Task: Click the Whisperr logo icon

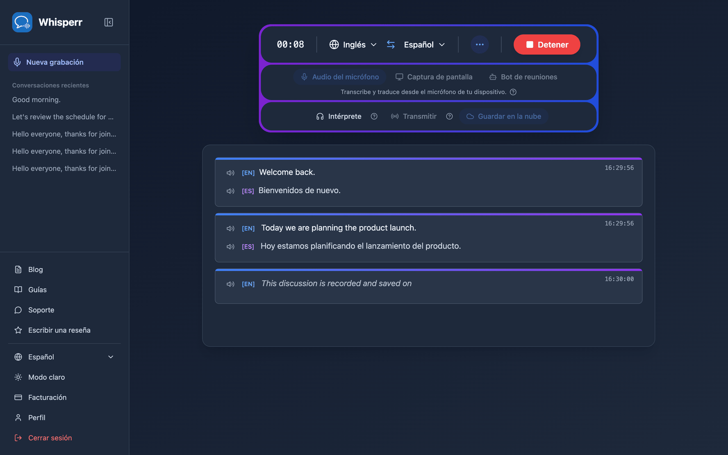Action: pos(22,22)
